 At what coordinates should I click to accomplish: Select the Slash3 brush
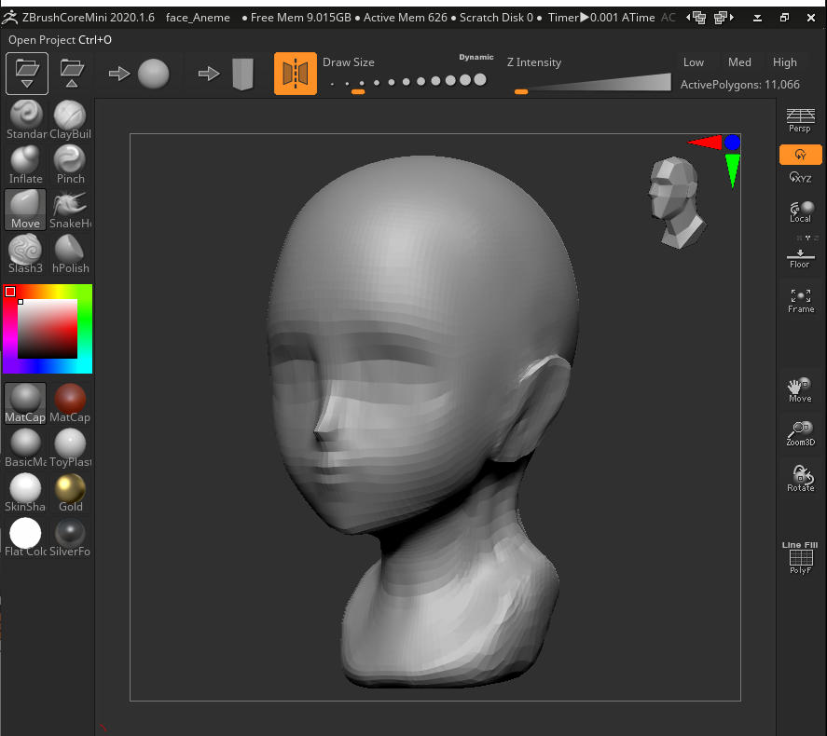point(26,254)
